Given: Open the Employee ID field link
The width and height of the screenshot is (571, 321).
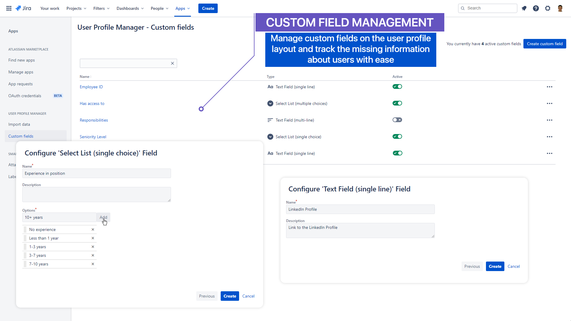Looking at the screenshot, I should click(x=91, y=87).
